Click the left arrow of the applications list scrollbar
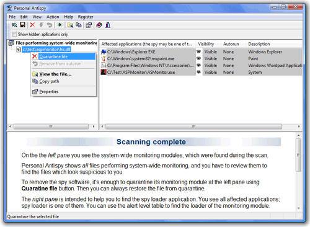The height and width of the screenshot is (227, 310). (x=102, y=127)
